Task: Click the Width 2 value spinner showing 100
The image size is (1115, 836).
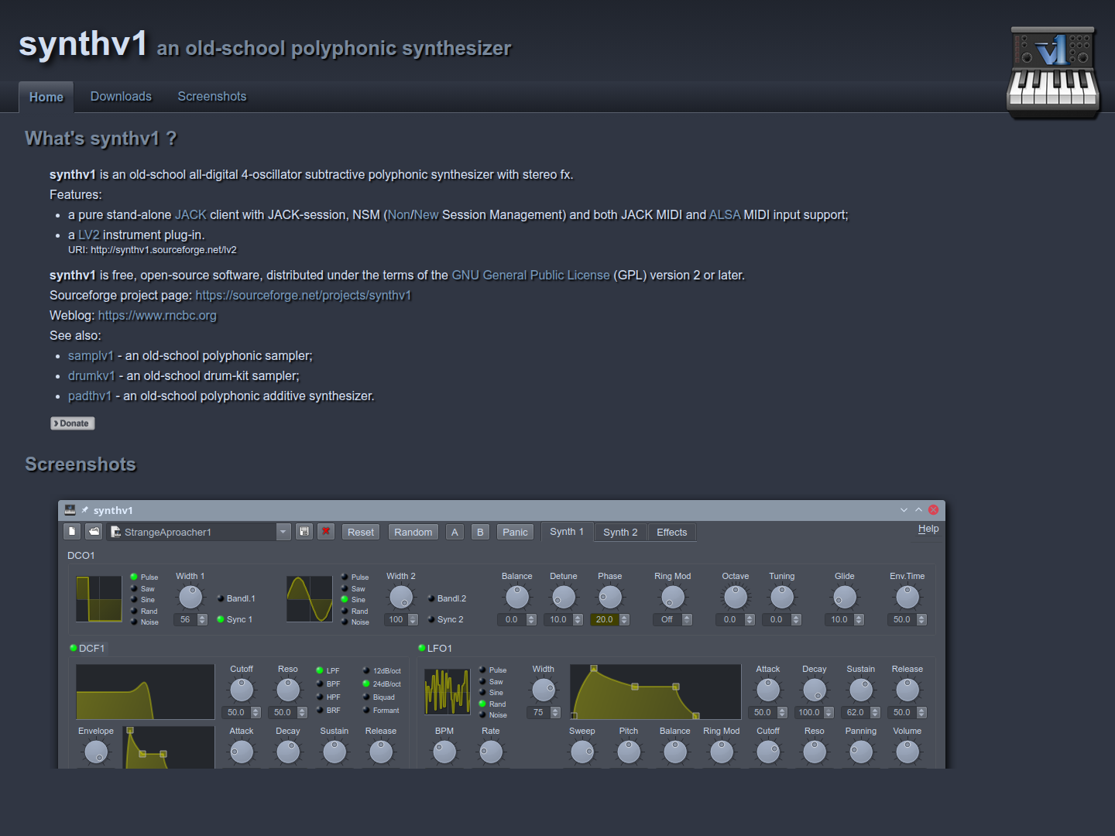Action: click(x=401, y=619)
